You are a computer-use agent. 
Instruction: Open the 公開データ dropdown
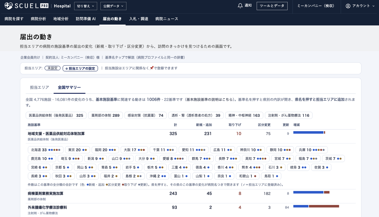click(x=113, y=6)
